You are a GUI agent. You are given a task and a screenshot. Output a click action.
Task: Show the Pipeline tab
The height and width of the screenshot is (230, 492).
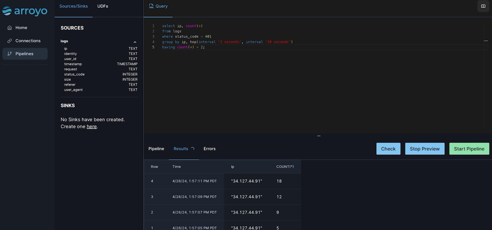pyautogui.click(x=156, y=149)
